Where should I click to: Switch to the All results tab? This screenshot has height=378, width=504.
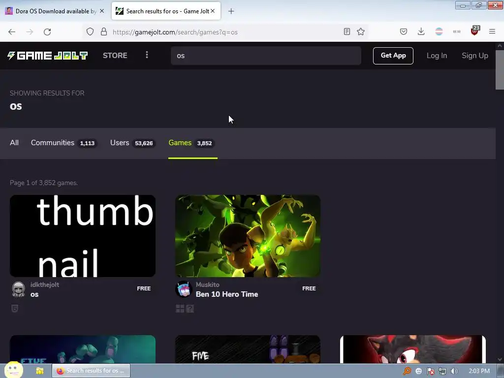[14, 143]
